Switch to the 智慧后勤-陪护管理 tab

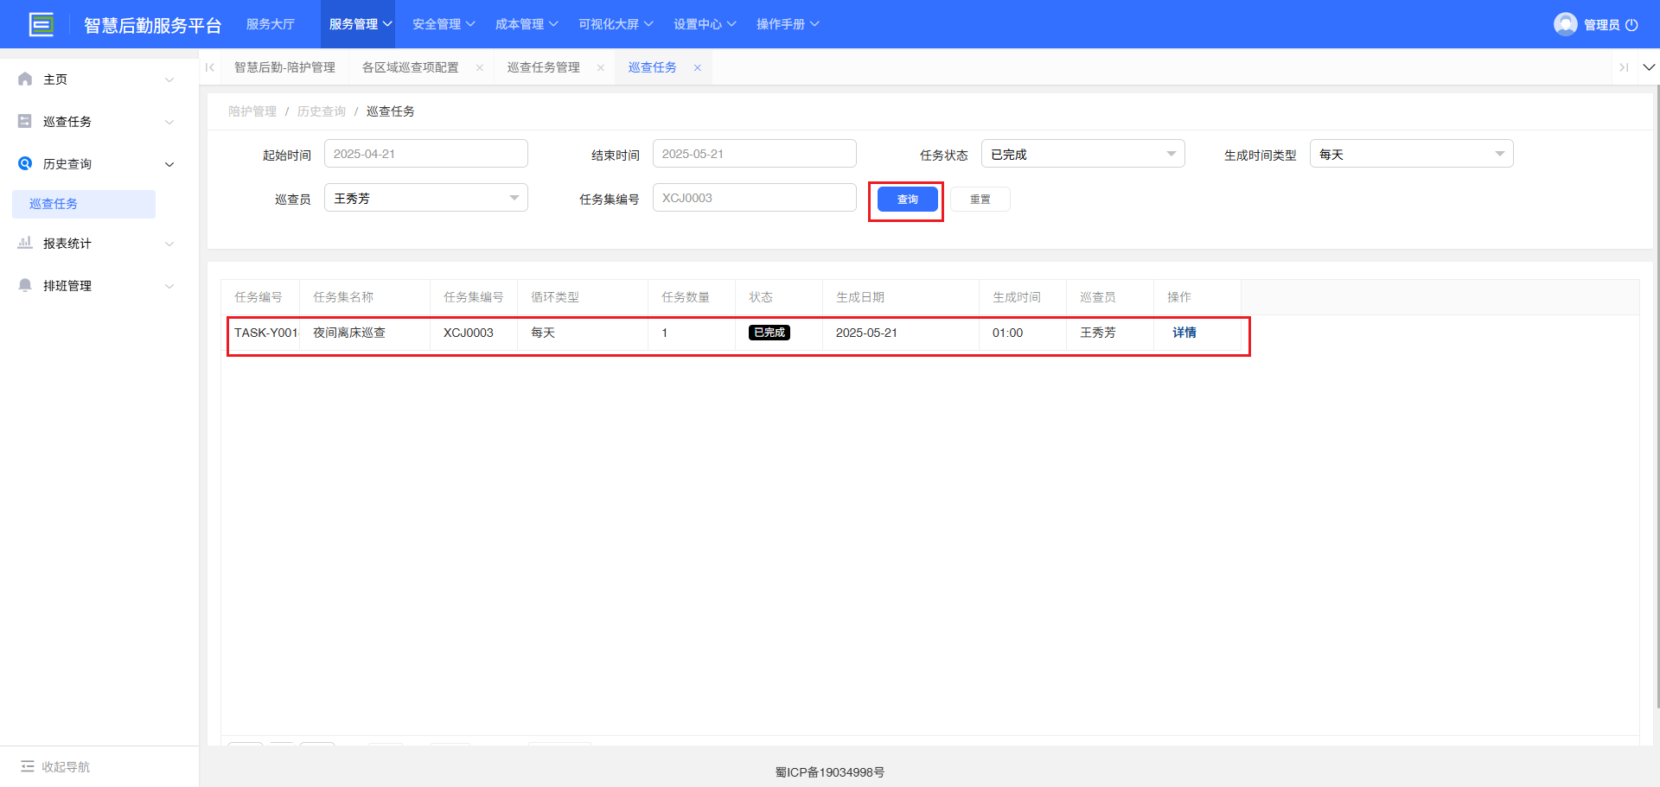284,67
